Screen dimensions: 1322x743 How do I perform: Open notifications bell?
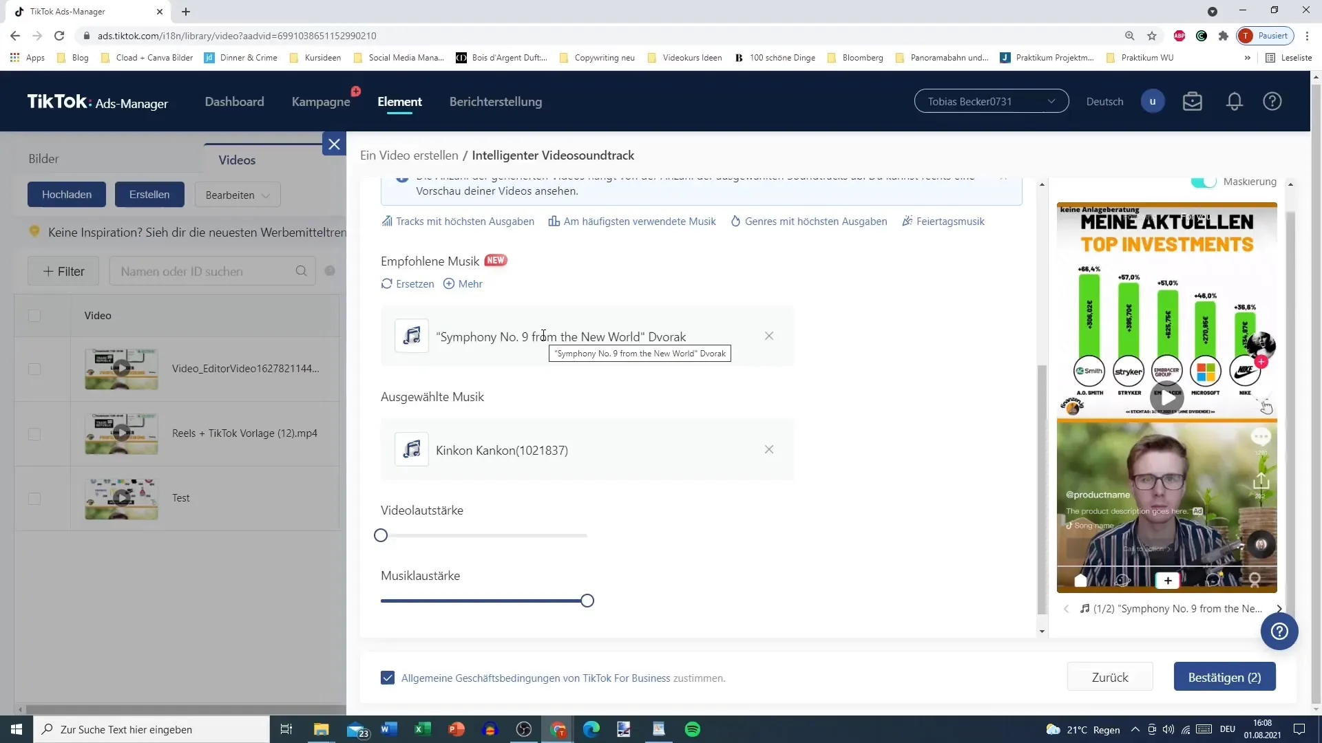(1235, 102)
